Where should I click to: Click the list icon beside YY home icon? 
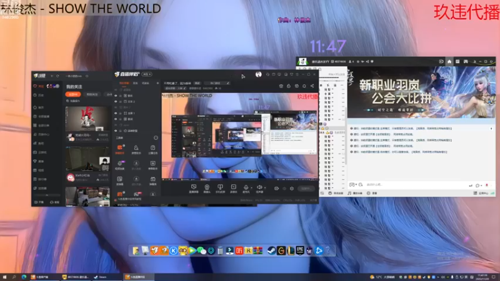click(x=457, y=61)
